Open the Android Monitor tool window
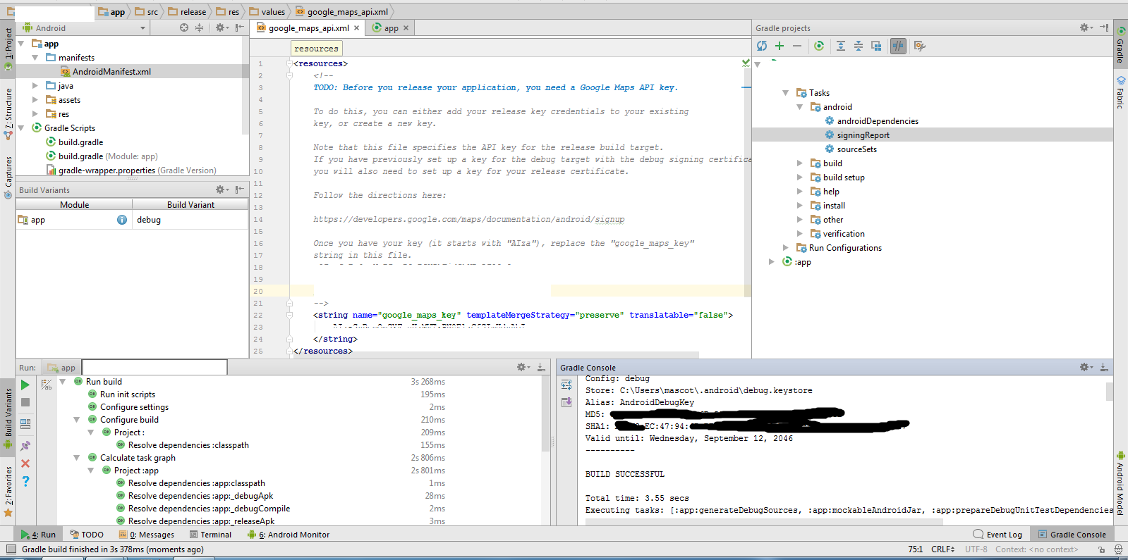The image size is (1128, 560). pyautogui.click(x=289, y=535)
